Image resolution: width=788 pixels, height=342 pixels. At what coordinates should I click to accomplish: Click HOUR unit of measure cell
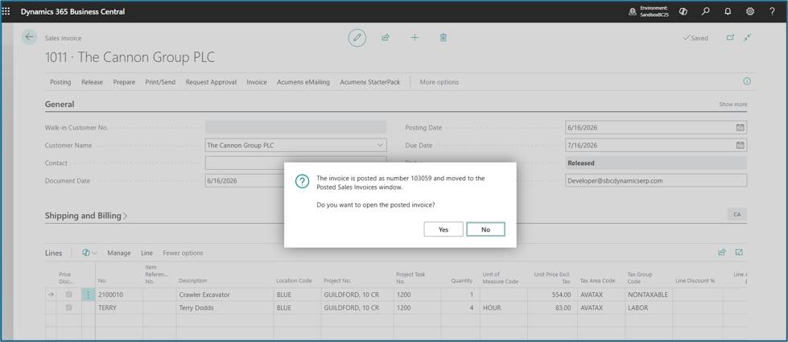point(503,307)
